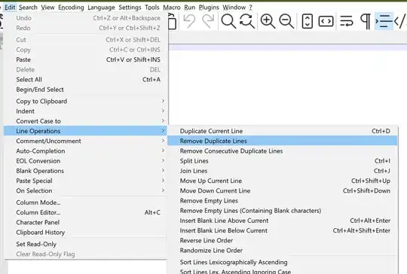Open Clipboard History panel

[86, 233]
